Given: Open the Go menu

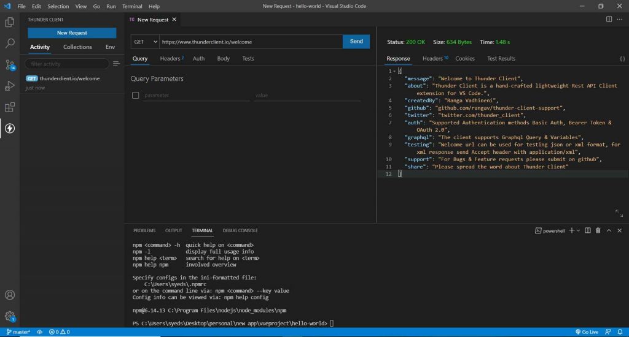Looking at the screenshot, I should (x=96, y=6).
